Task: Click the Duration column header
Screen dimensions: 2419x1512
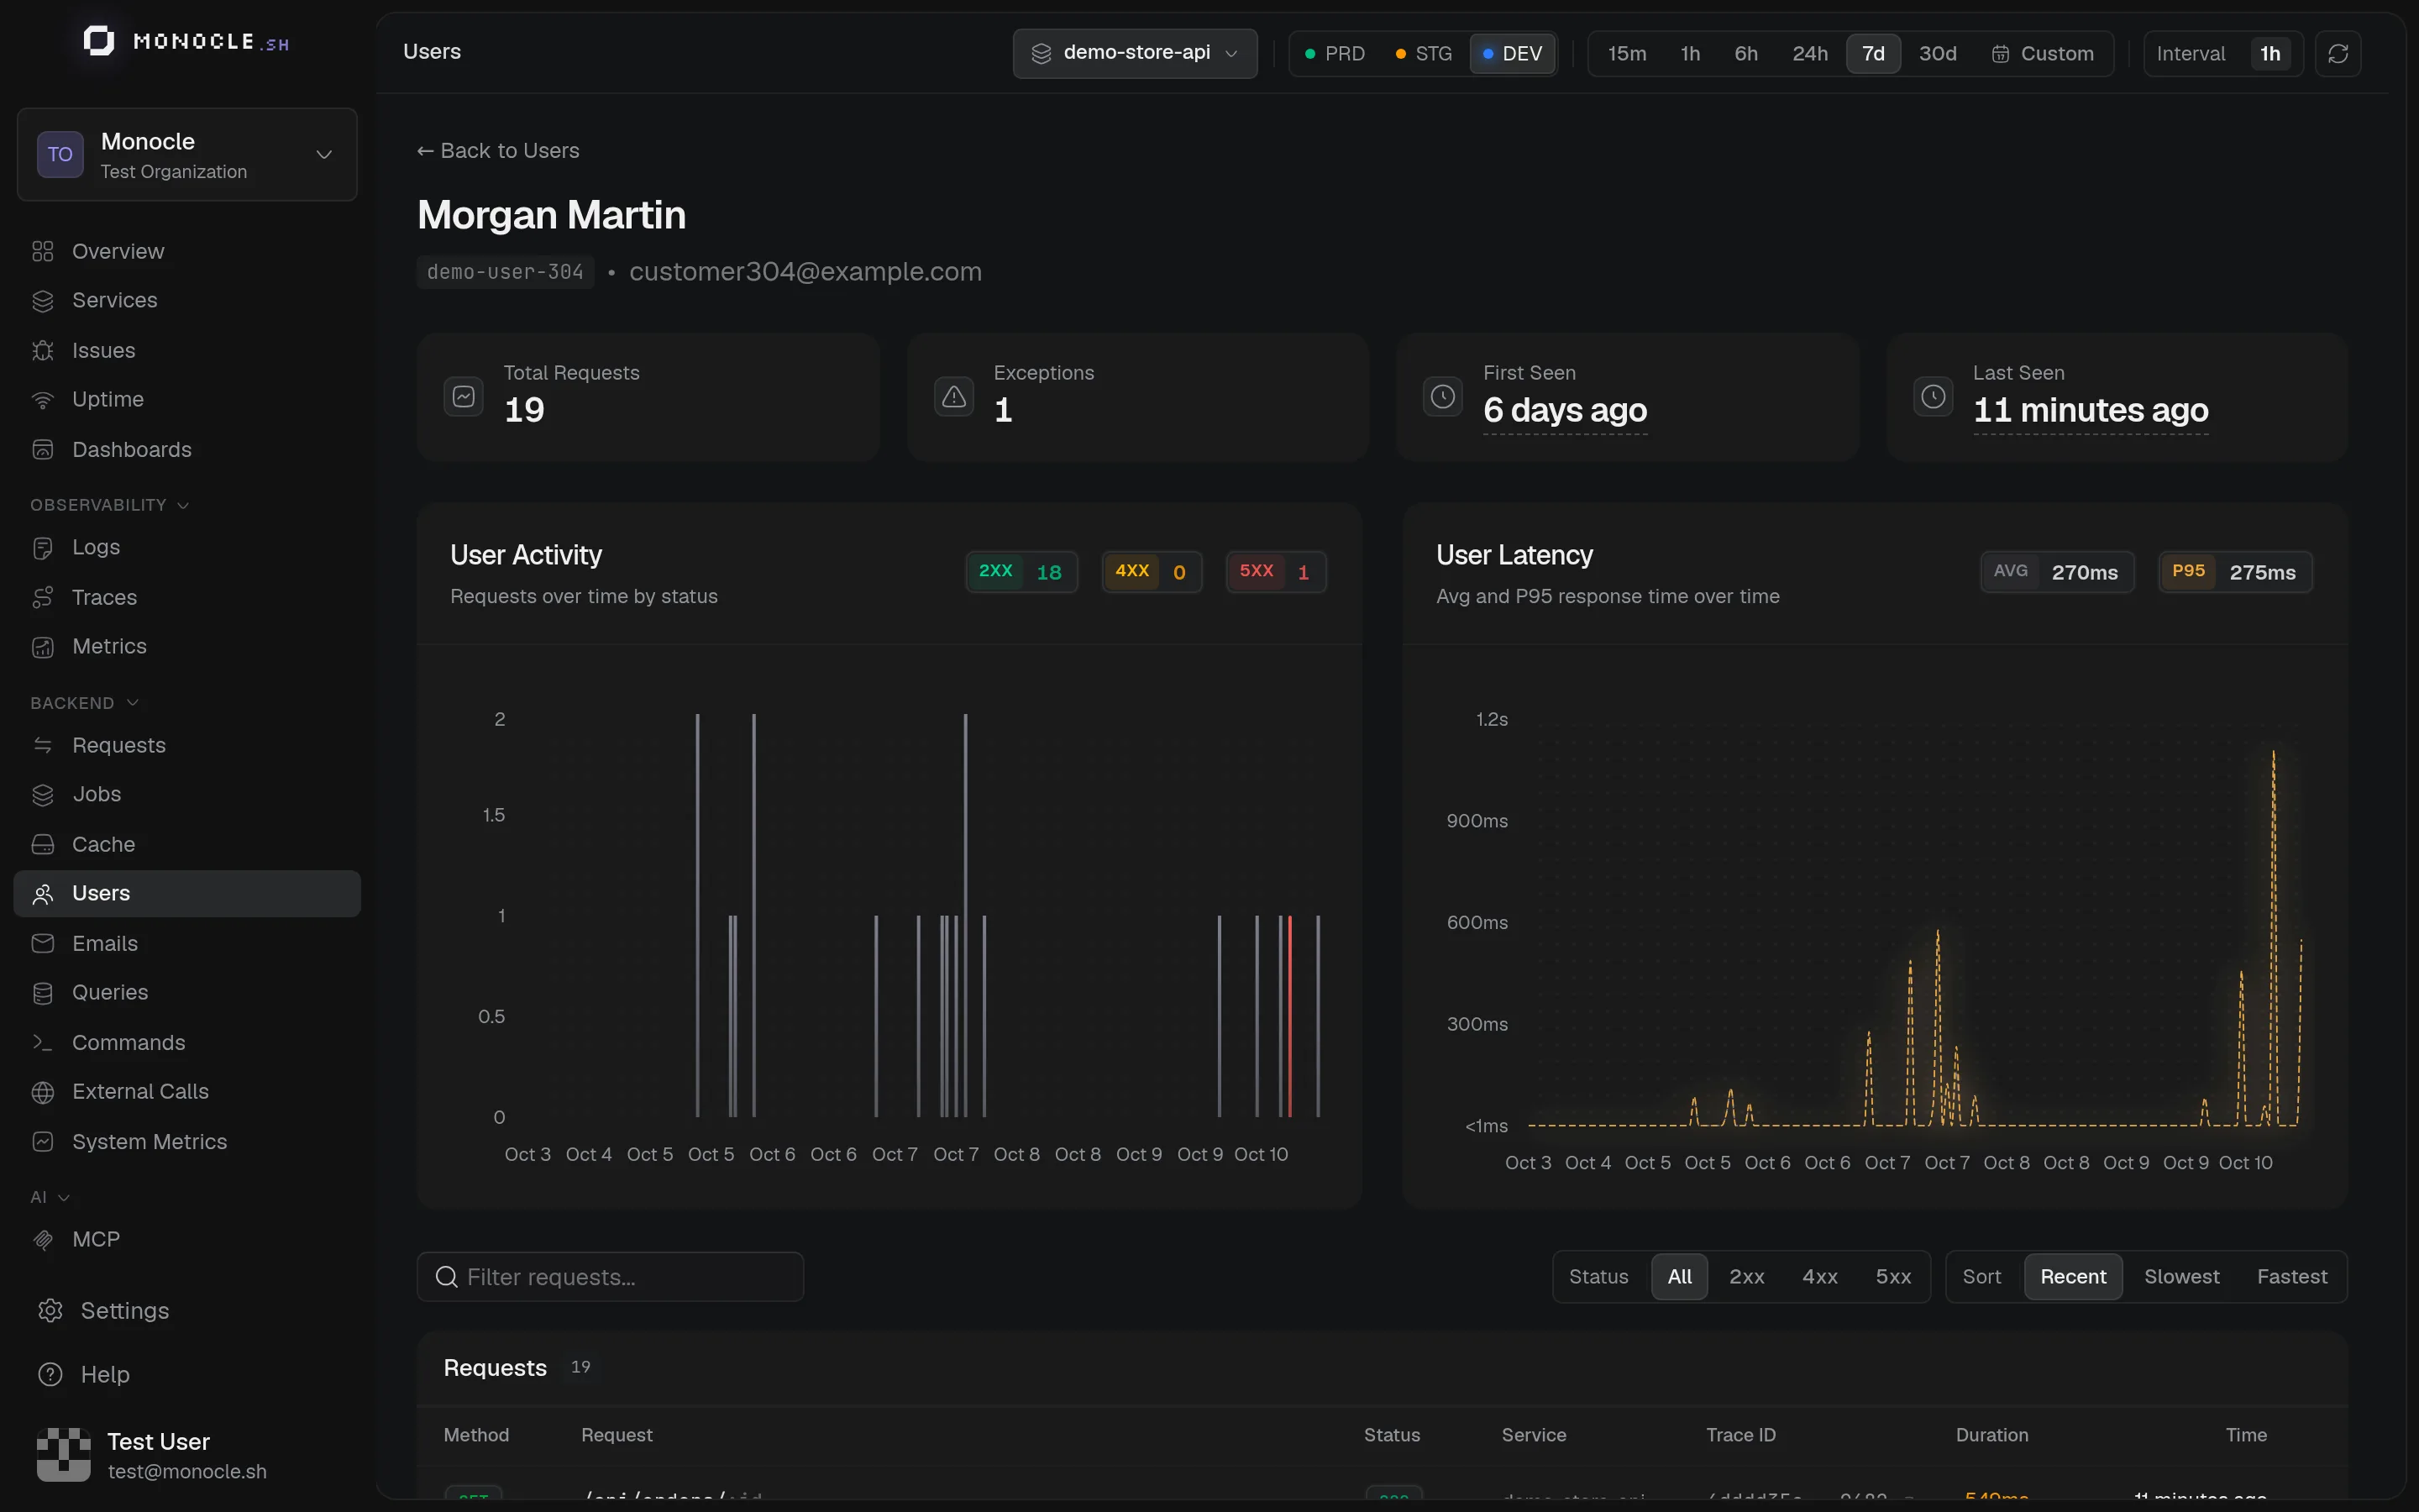Action: click(x=1991, y=1436)
